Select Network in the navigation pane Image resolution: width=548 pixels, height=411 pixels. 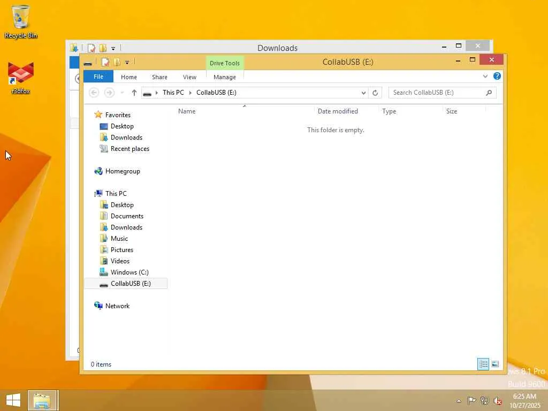click(x=117, y=306)
